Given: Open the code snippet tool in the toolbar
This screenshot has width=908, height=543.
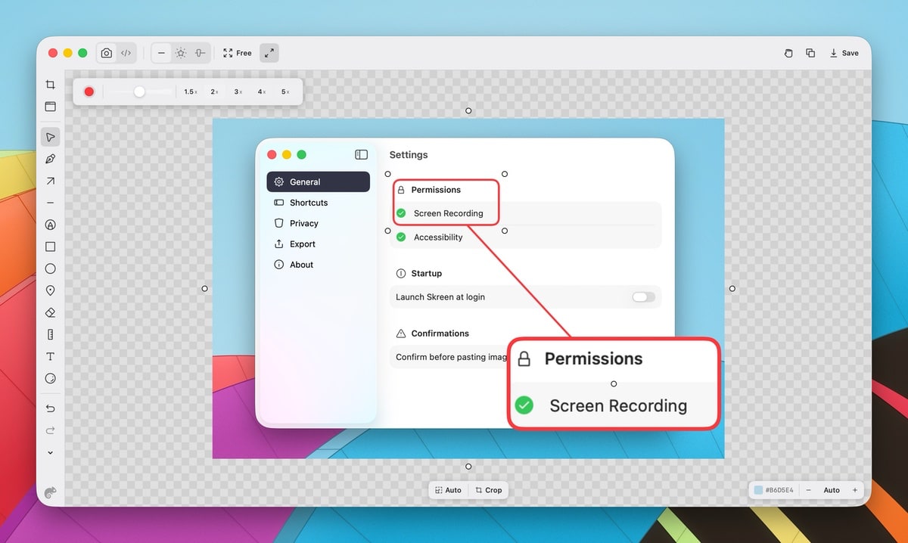Looking at the screenshot, I should 126,53.
